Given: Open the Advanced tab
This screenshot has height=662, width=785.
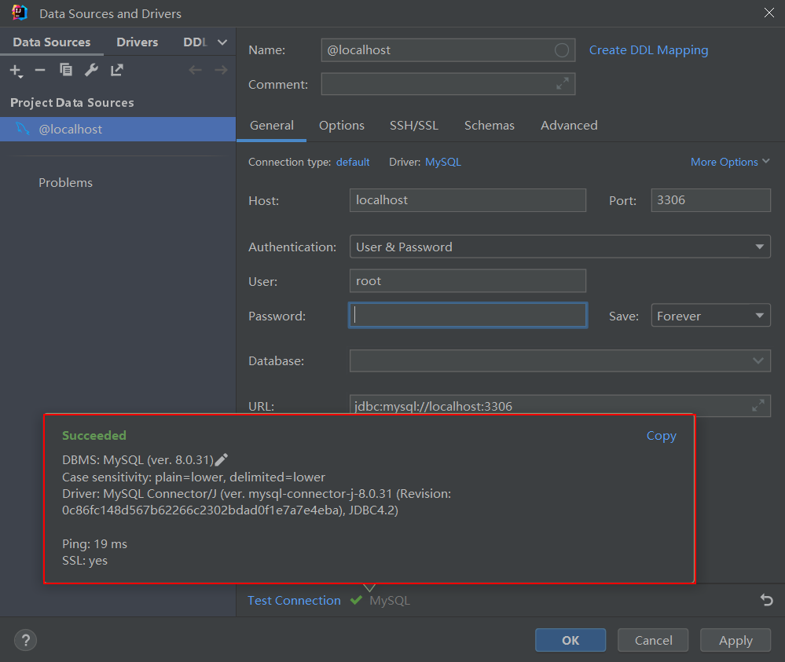Looking at the screenshot, I should [x=569, y=125].
